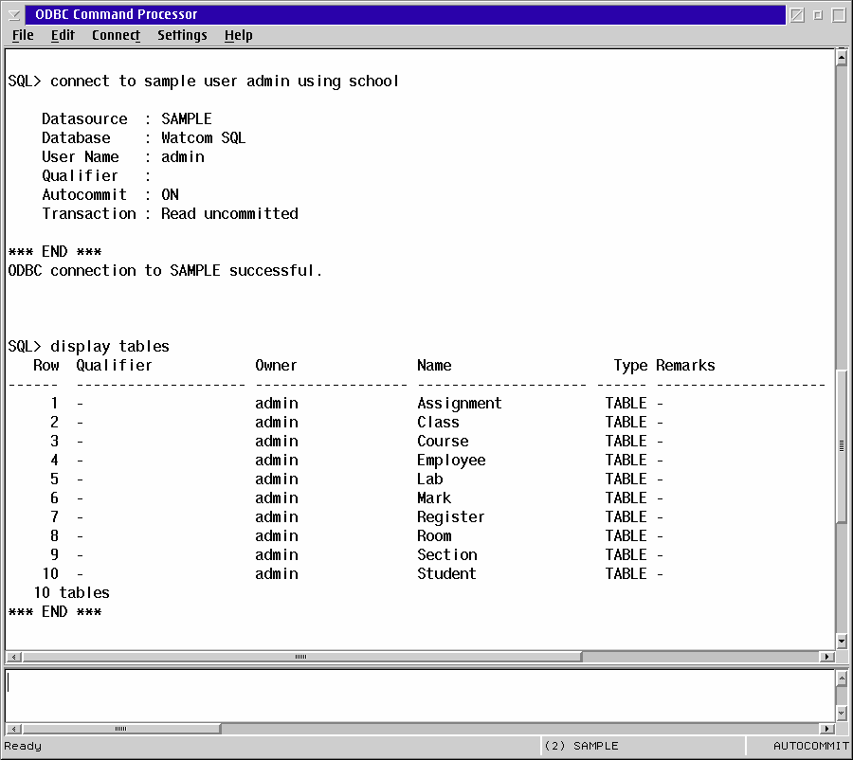
Task: Click the Student table name
Action: pyautogui.click(x=446, y=574)
